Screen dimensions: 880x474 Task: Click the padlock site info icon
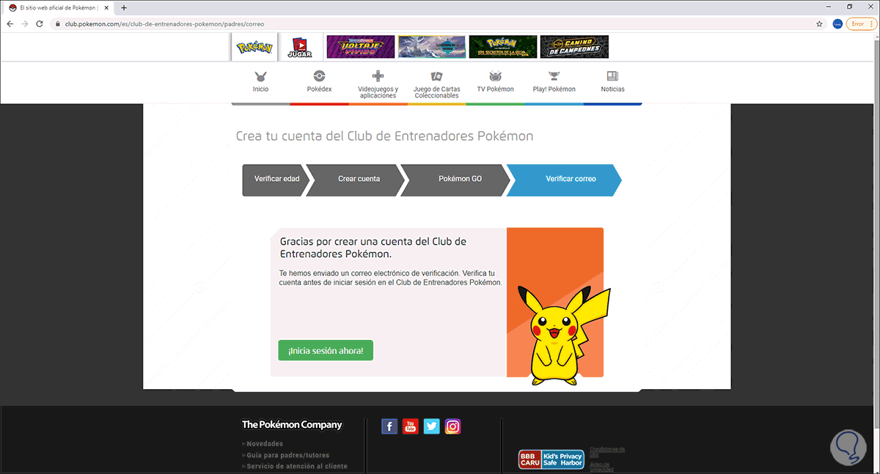(59, 23)
